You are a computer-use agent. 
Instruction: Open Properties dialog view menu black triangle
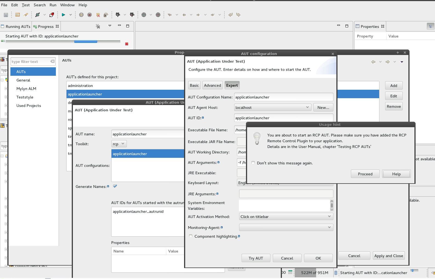pos(402,62)
